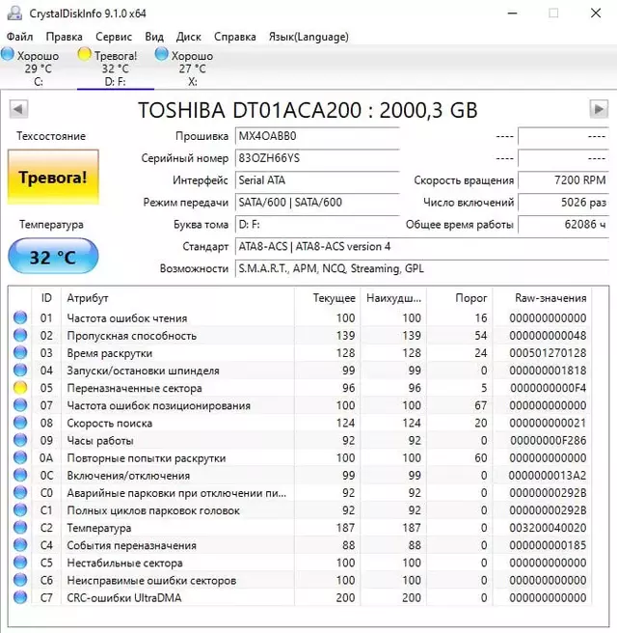Screen dimensions: 617x633
Task: Click status orb for attribute C4
Action: [x=20, y=545]
